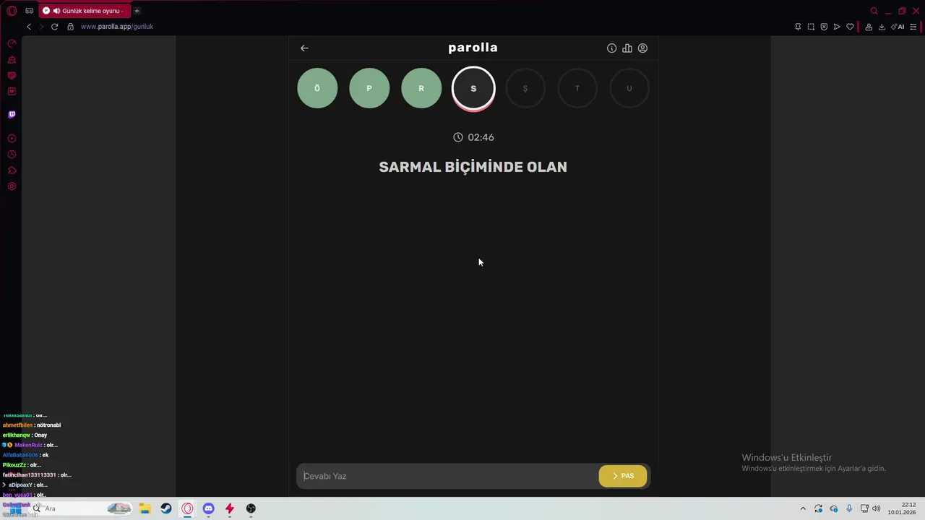This screenshot has height=520, width=925.
Task: Click the taskbar Ara search box
Action: 80,508
